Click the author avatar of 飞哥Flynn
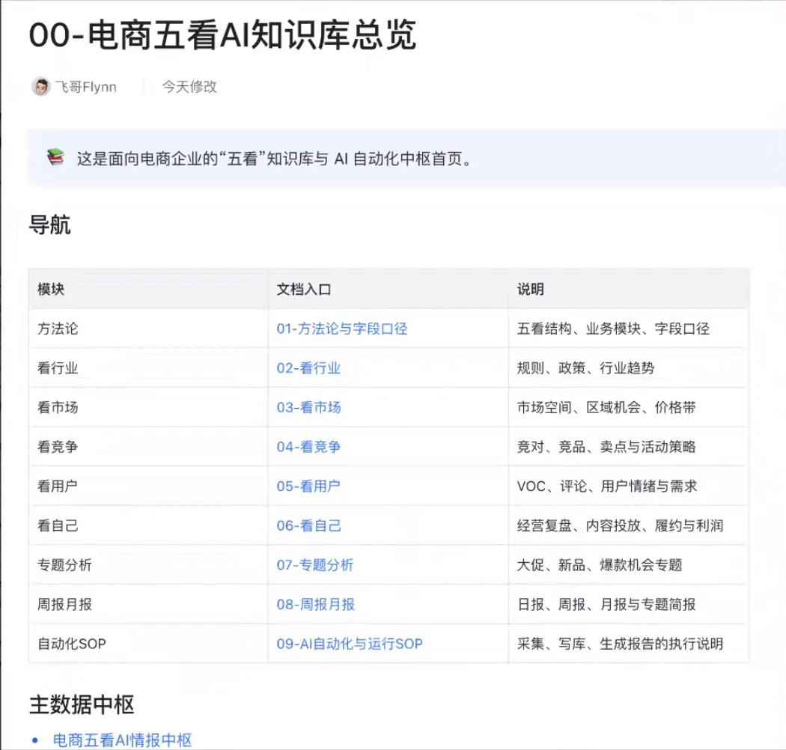Viewport: 786px width, 750px height. [x=41, y=87]
